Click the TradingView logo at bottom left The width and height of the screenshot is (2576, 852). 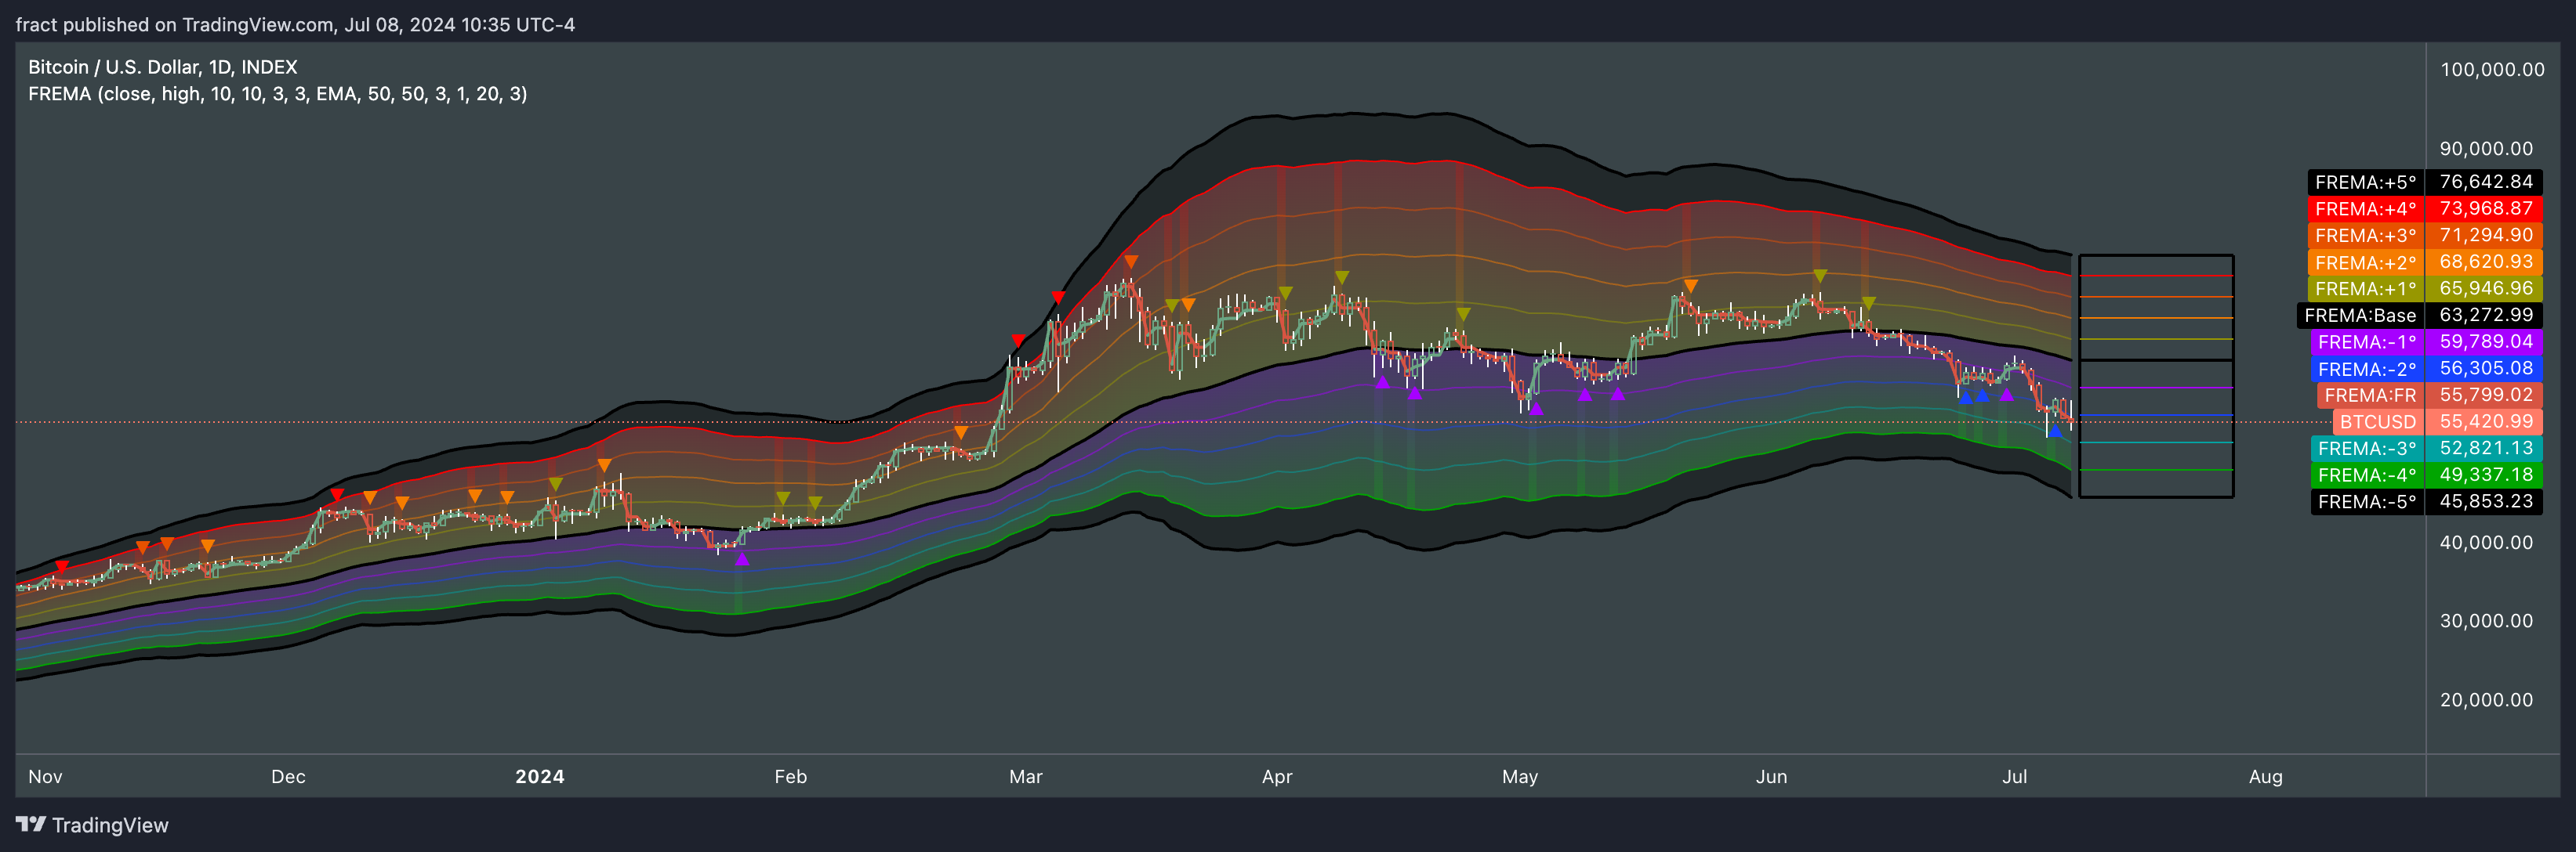tap(92, 825)
